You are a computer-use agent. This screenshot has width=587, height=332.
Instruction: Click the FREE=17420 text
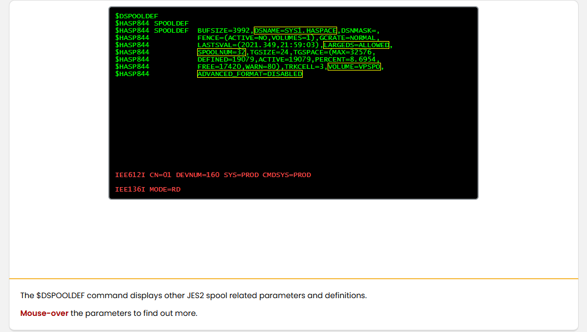[219, 67]
